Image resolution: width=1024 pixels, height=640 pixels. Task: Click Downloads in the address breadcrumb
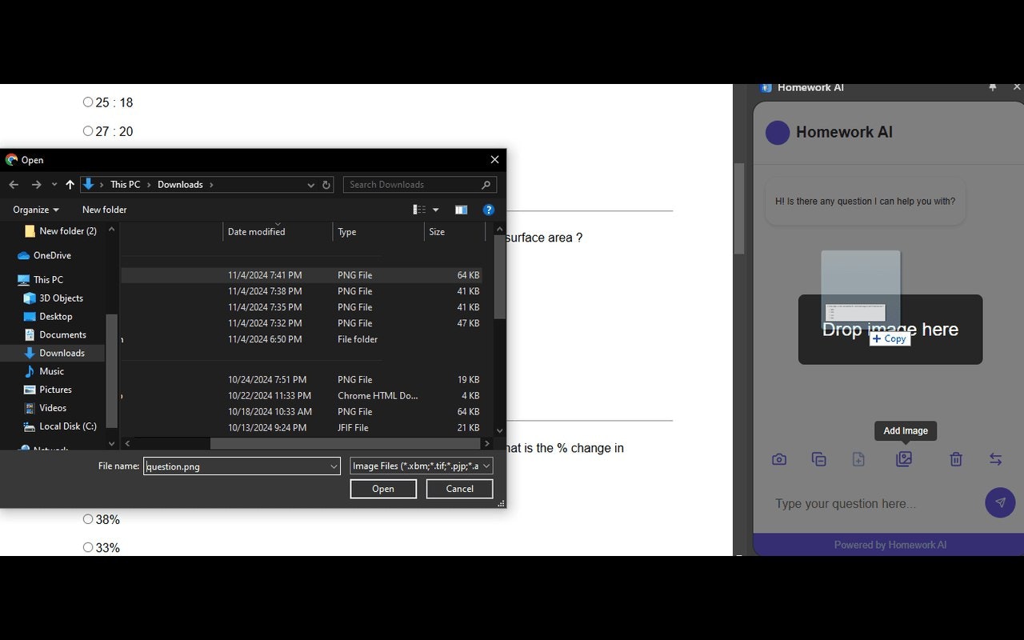point(180,185)
